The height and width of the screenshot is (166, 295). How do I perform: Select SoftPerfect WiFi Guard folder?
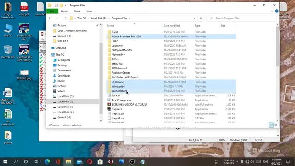tap(171, 77)
